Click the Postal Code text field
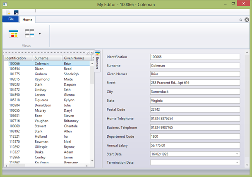The image size is (252, 177). click(195, 109)
